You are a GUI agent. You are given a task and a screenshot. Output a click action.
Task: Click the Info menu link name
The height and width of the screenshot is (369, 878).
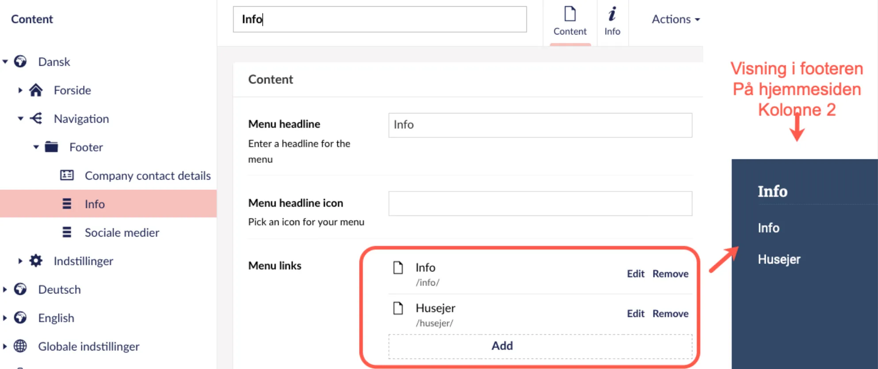click(425, 267)
